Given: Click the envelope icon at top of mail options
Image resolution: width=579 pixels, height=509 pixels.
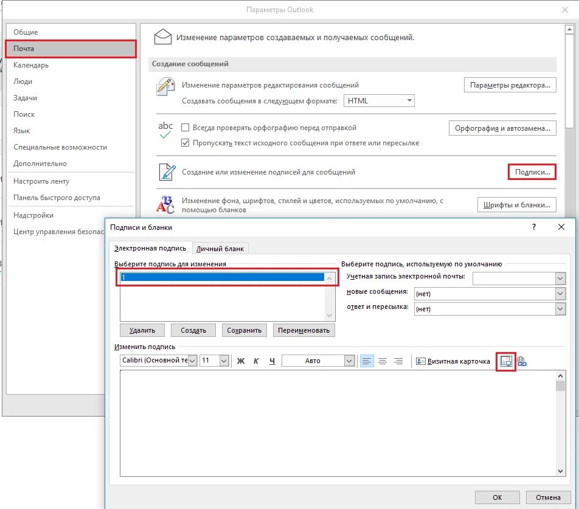Looking at the screenshot, I should 163,37.
